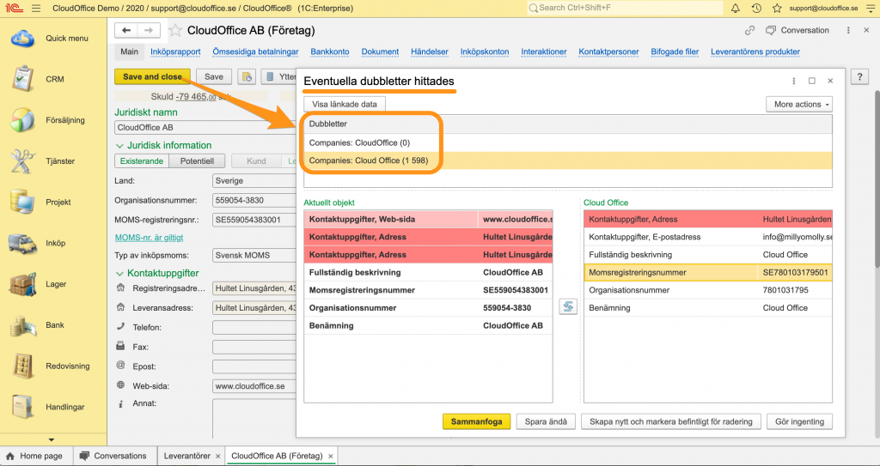This screenshot has width=880, height=466.
Task: Click the swap values icon between panels
Action: click(x=568, y=306)
